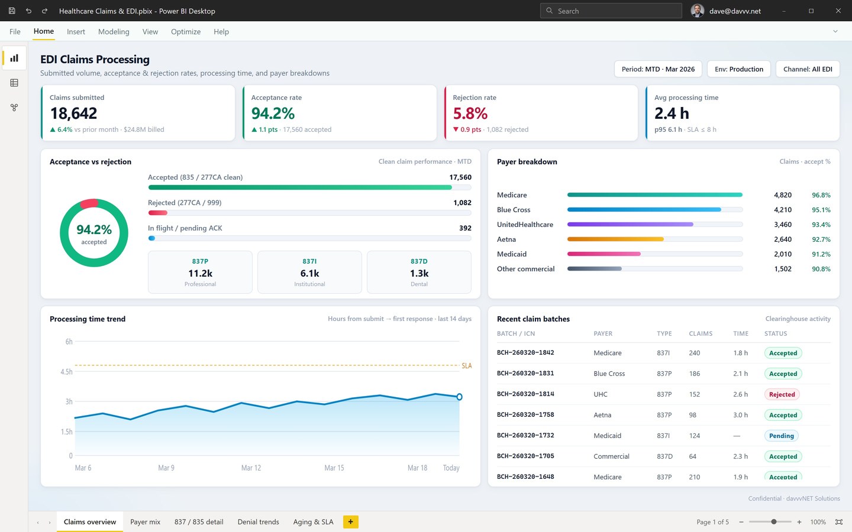Viewport: 852px width, 532px height.
Task: Click the Rejection rate KPI card
Action: click(x=541, y=113)
